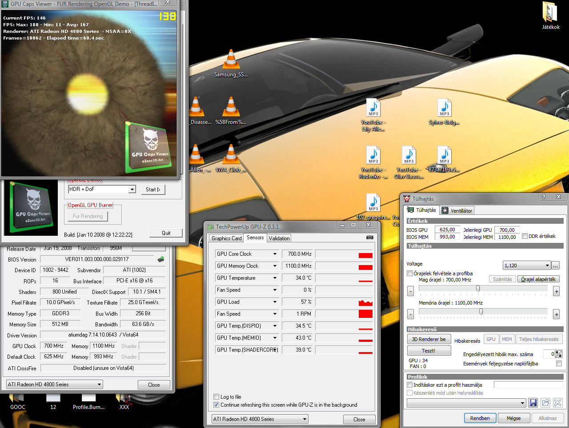
Task: Open the GPU Temperature sensor dropdown
Action: [x=275, y=278]
